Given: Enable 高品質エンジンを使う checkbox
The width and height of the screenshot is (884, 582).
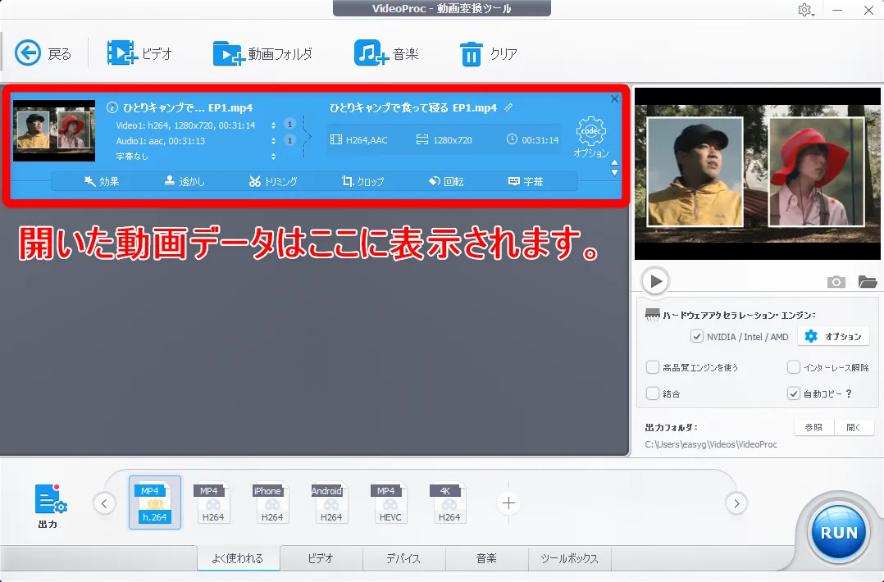Looking at the screenshot, I should click(x=652, y=367).
